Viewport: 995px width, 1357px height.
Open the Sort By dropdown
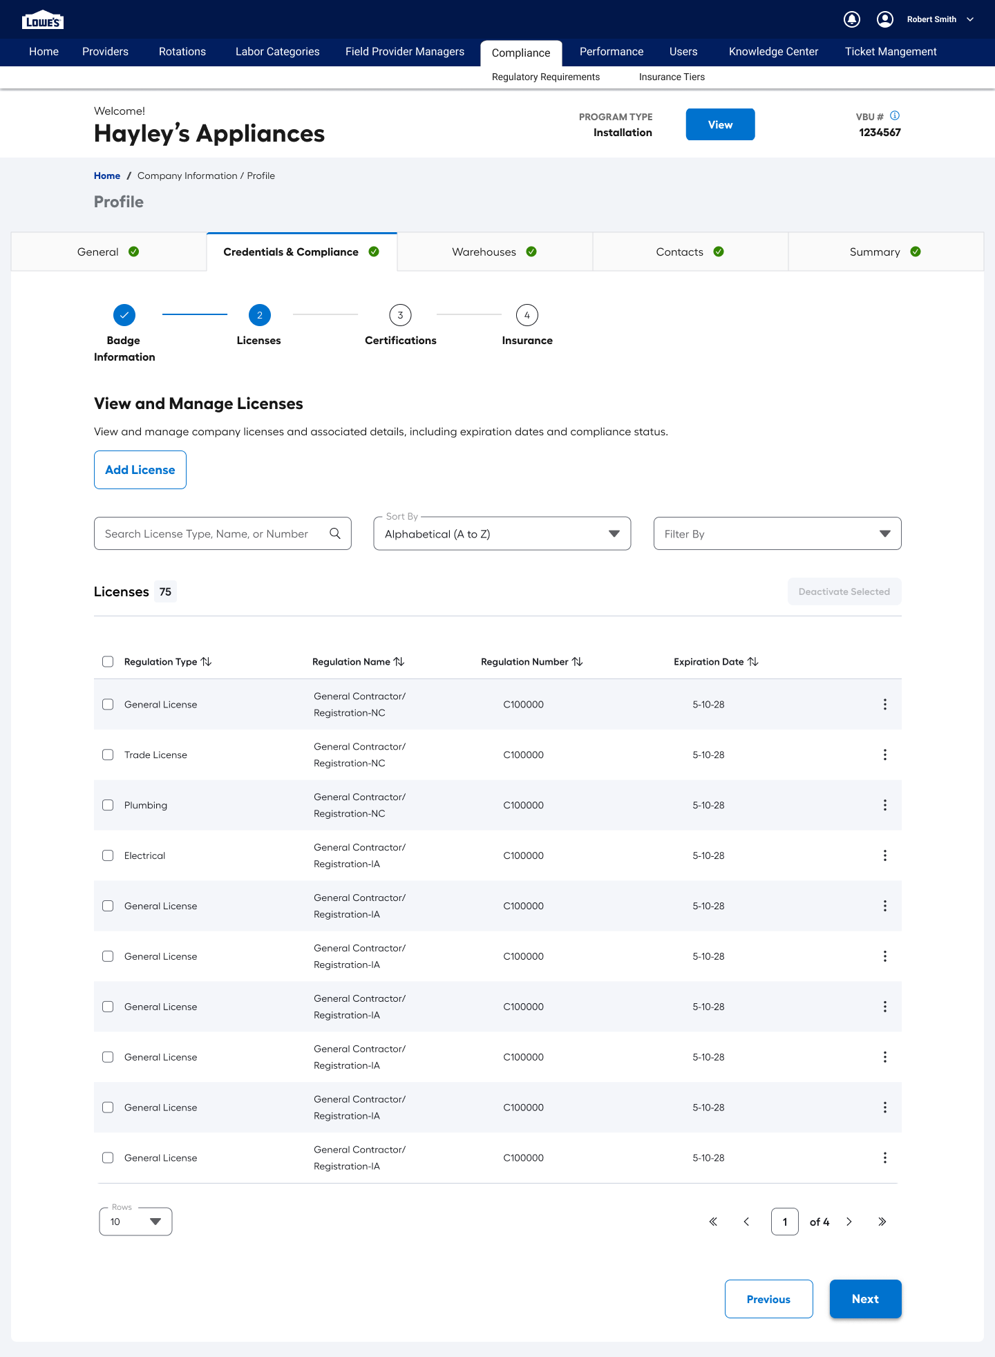[502, 533]
